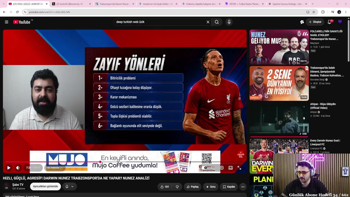Open the YouTube hamburger guide menu
This screenshot has height=197, width=350.
[7, 22]
